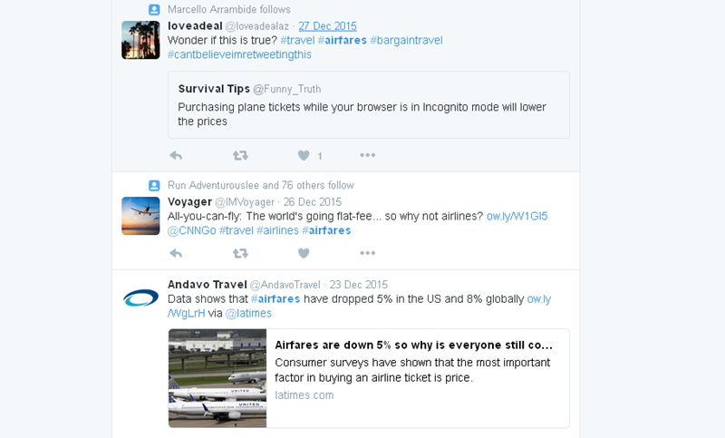Like the Voyager tweet
The image size is (725, 438).
[x=304, y=253]
